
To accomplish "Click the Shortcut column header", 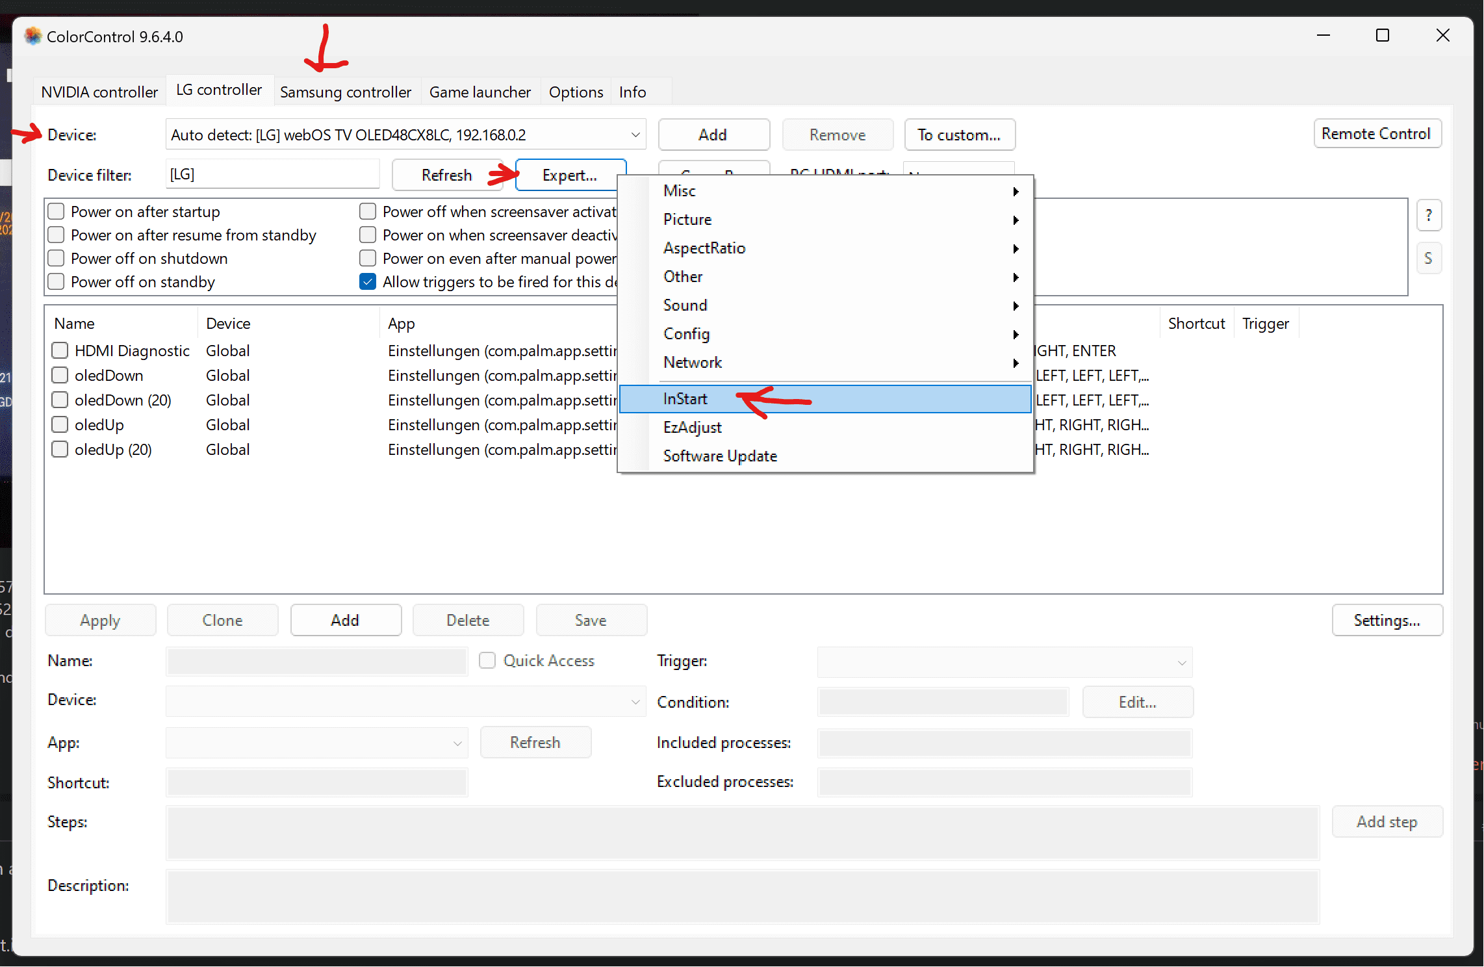I will tap(1196, 323).
